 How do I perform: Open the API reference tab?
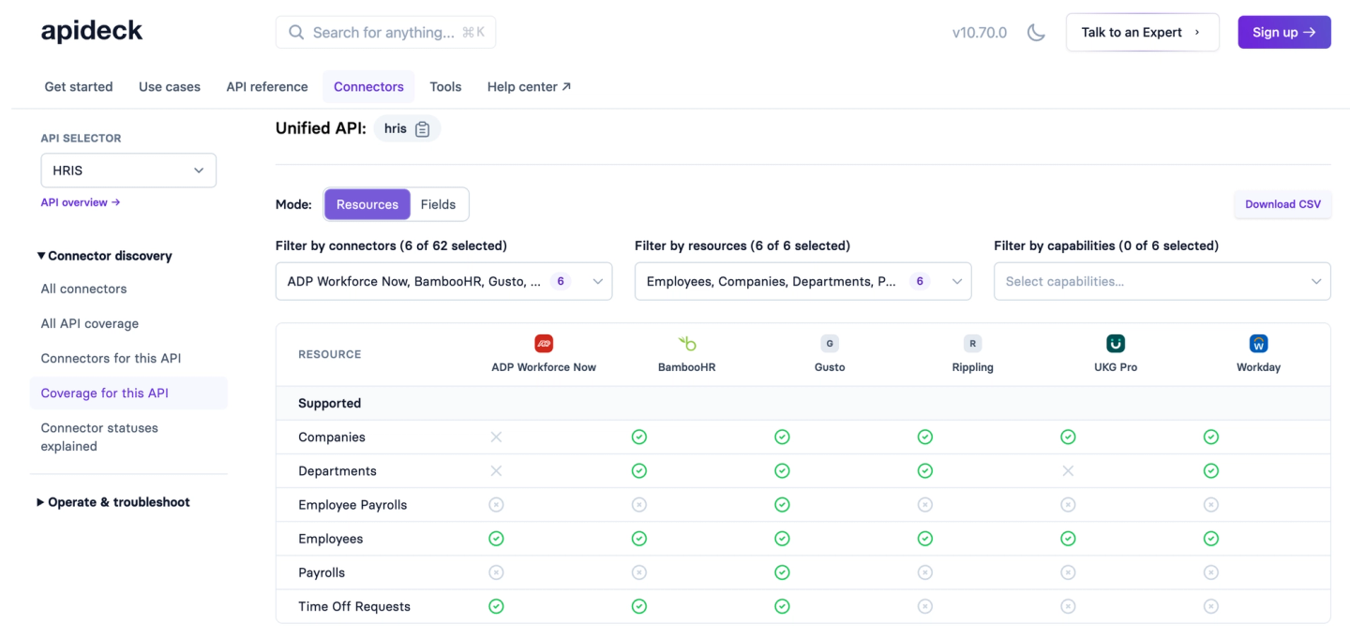tap(267, 86)
